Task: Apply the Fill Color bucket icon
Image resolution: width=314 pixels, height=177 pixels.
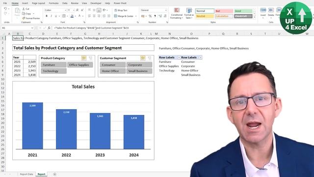Action: (72, 16)
